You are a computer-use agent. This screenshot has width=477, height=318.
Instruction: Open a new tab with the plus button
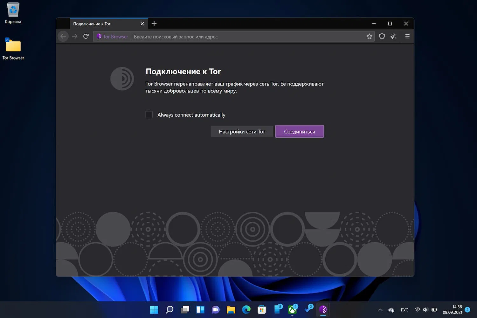pos(154,24)
